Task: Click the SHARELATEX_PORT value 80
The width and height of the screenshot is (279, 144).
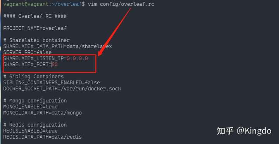Action: pyautogui.click(x=55, y=64)
